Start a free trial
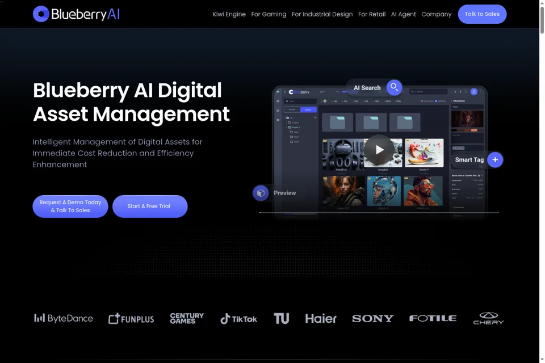The height and width of the screenshot is (363, 545). 150,206
